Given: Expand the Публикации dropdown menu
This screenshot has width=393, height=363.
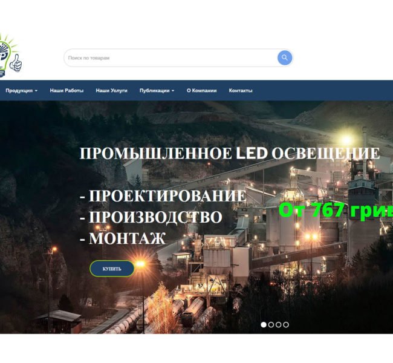Looking at the screenshot, I should pos(157,91).
